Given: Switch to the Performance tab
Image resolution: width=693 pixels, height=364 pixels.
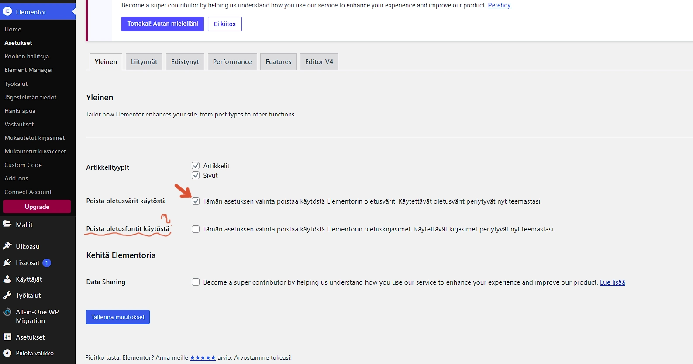Looking at the screenshot, I should coord(232,62).
